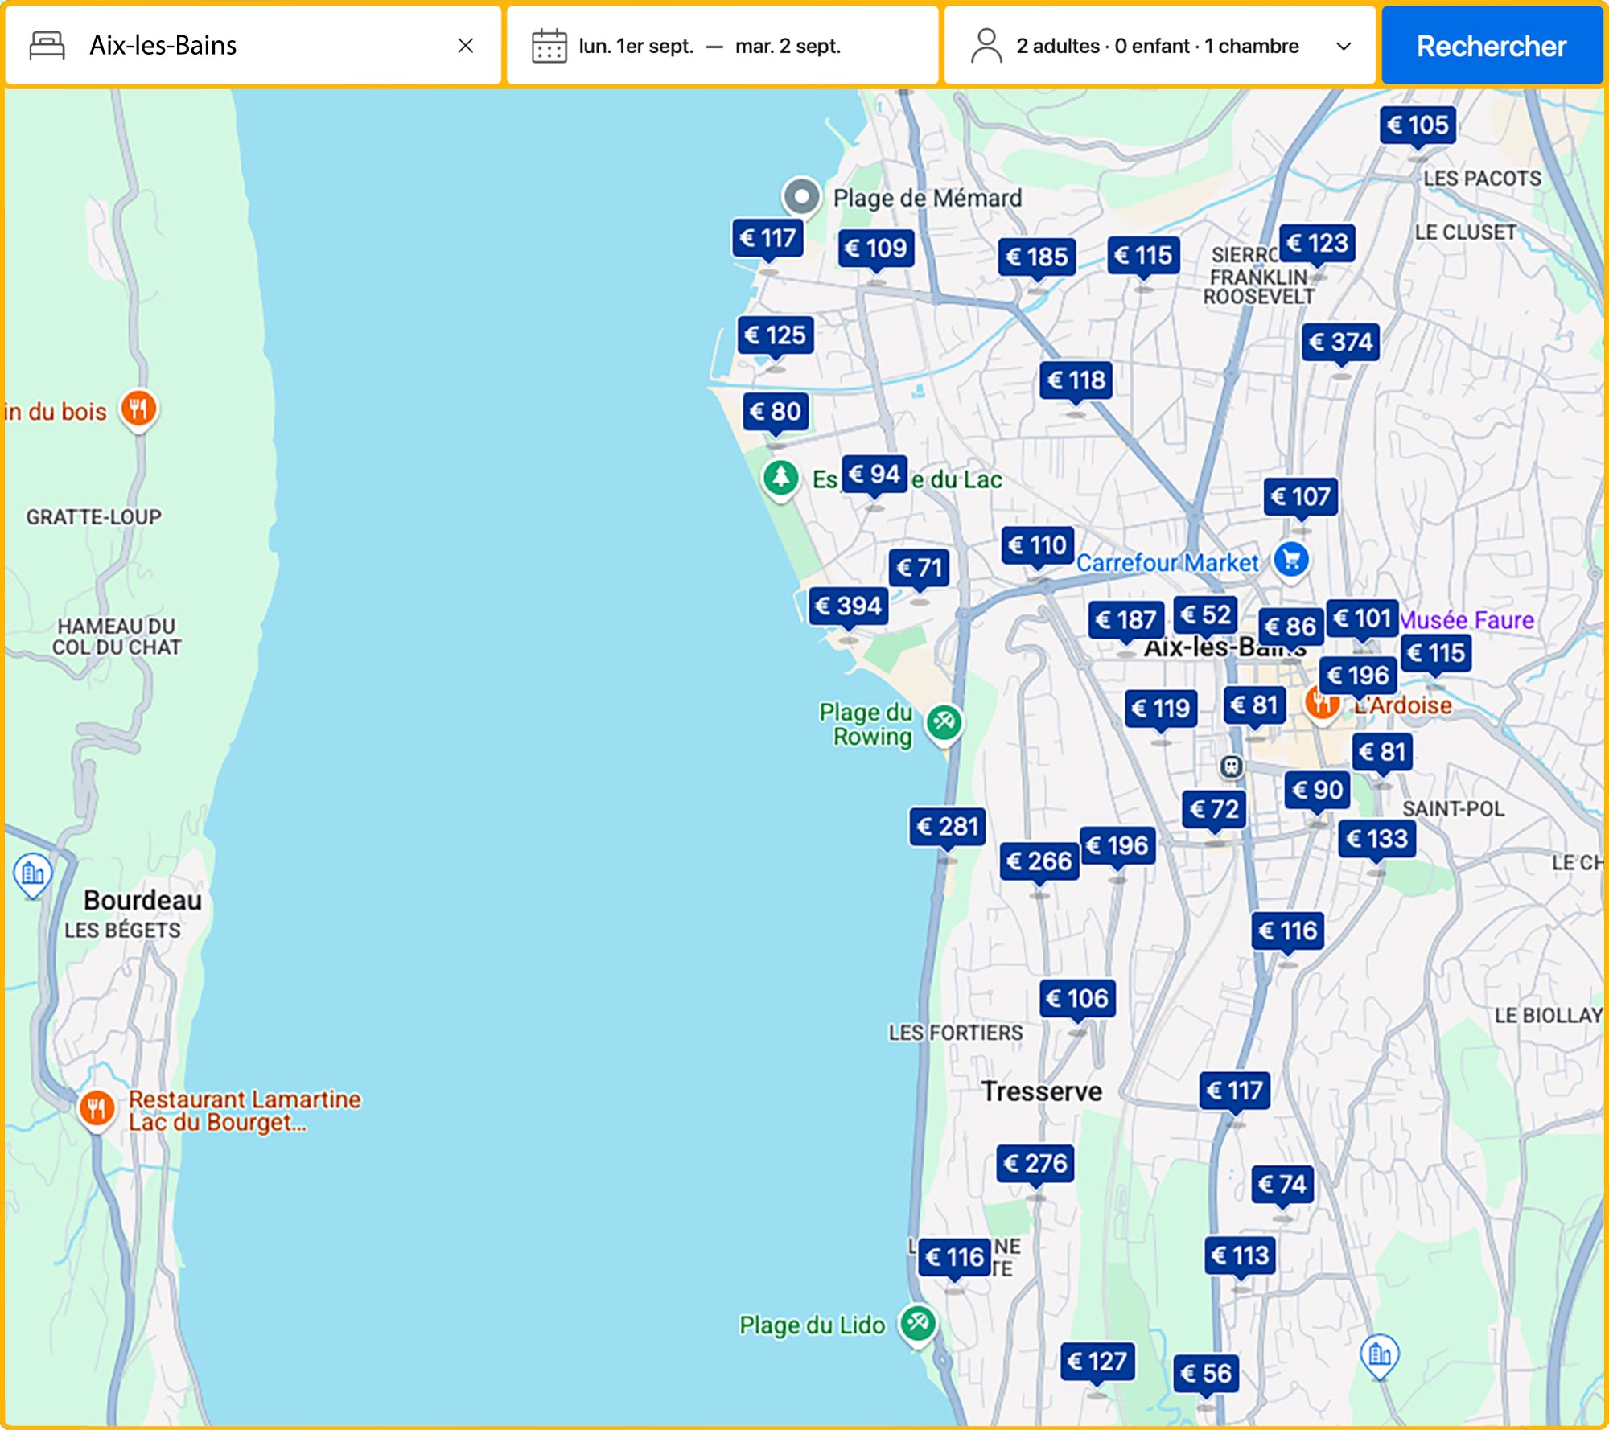
Task: Click the calendar icon in the dates field
Action: [549, 46]
